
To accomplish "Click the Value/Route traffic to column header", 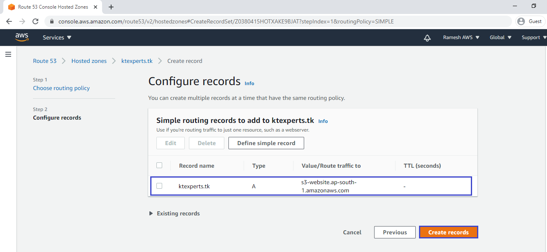I will coord(331,166).
